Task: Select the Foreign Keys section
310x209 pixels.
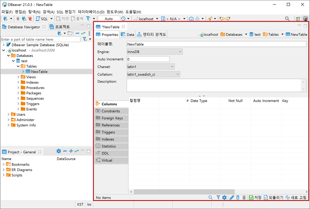Action: tap(111, 118)
